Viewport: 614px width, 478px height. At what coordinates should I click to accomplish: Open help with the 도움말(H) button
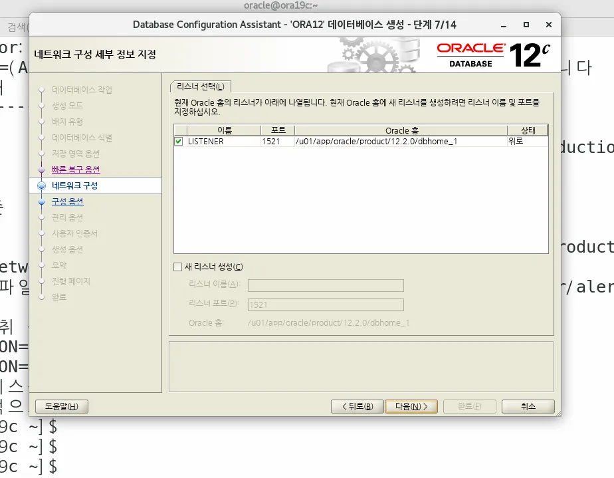coord(62,406)
